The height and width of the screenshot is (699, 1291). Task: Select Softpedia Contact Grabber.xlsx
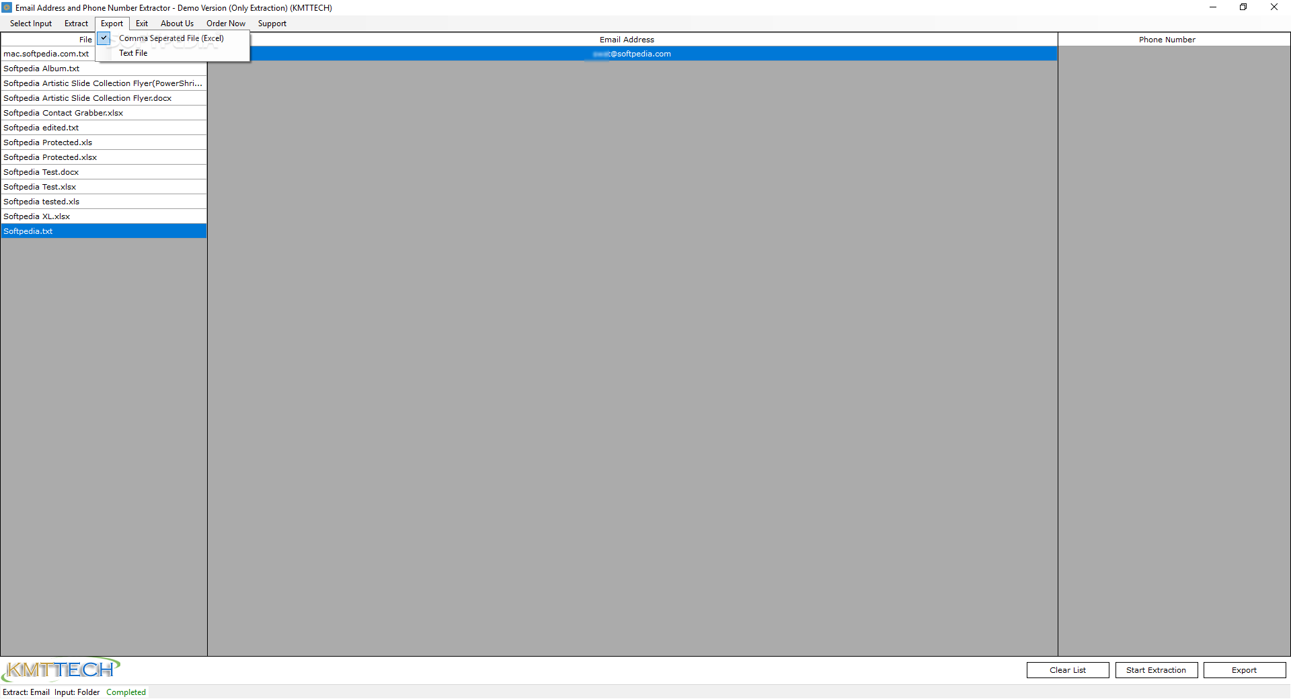pyautogui.click(x=104, y=113)
